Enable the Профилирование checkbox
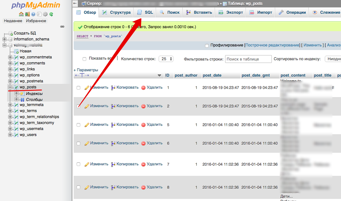This screenshot has width=341, height=201. point(207,46)
